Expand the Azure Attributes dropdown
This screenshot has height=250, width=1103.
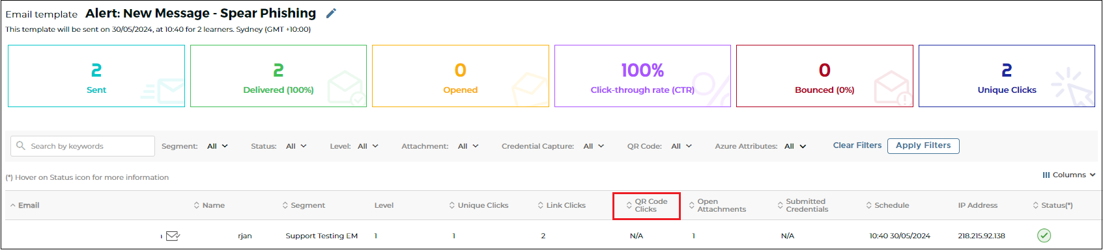(x=795, y=146)
